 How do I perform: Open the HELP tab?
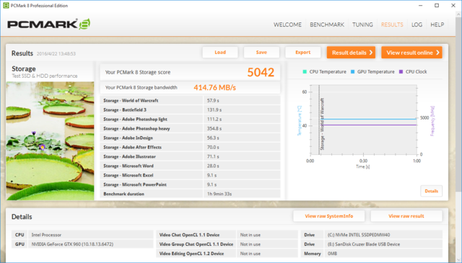tap(437, 24)
